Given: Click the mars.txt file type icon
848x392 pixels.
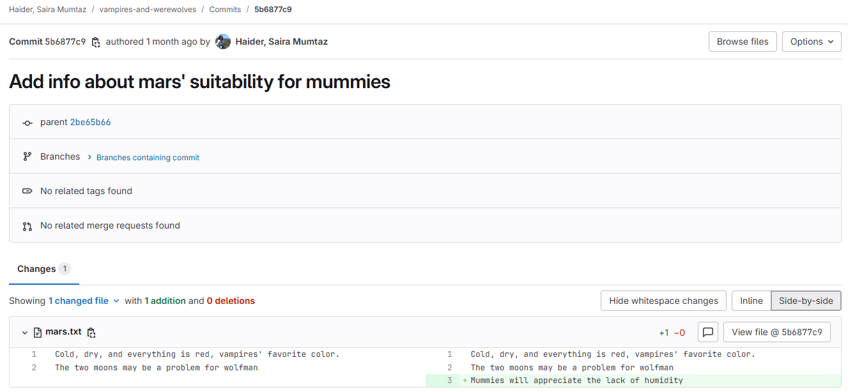Looking at the screenshot, I should tap(38, 333).
